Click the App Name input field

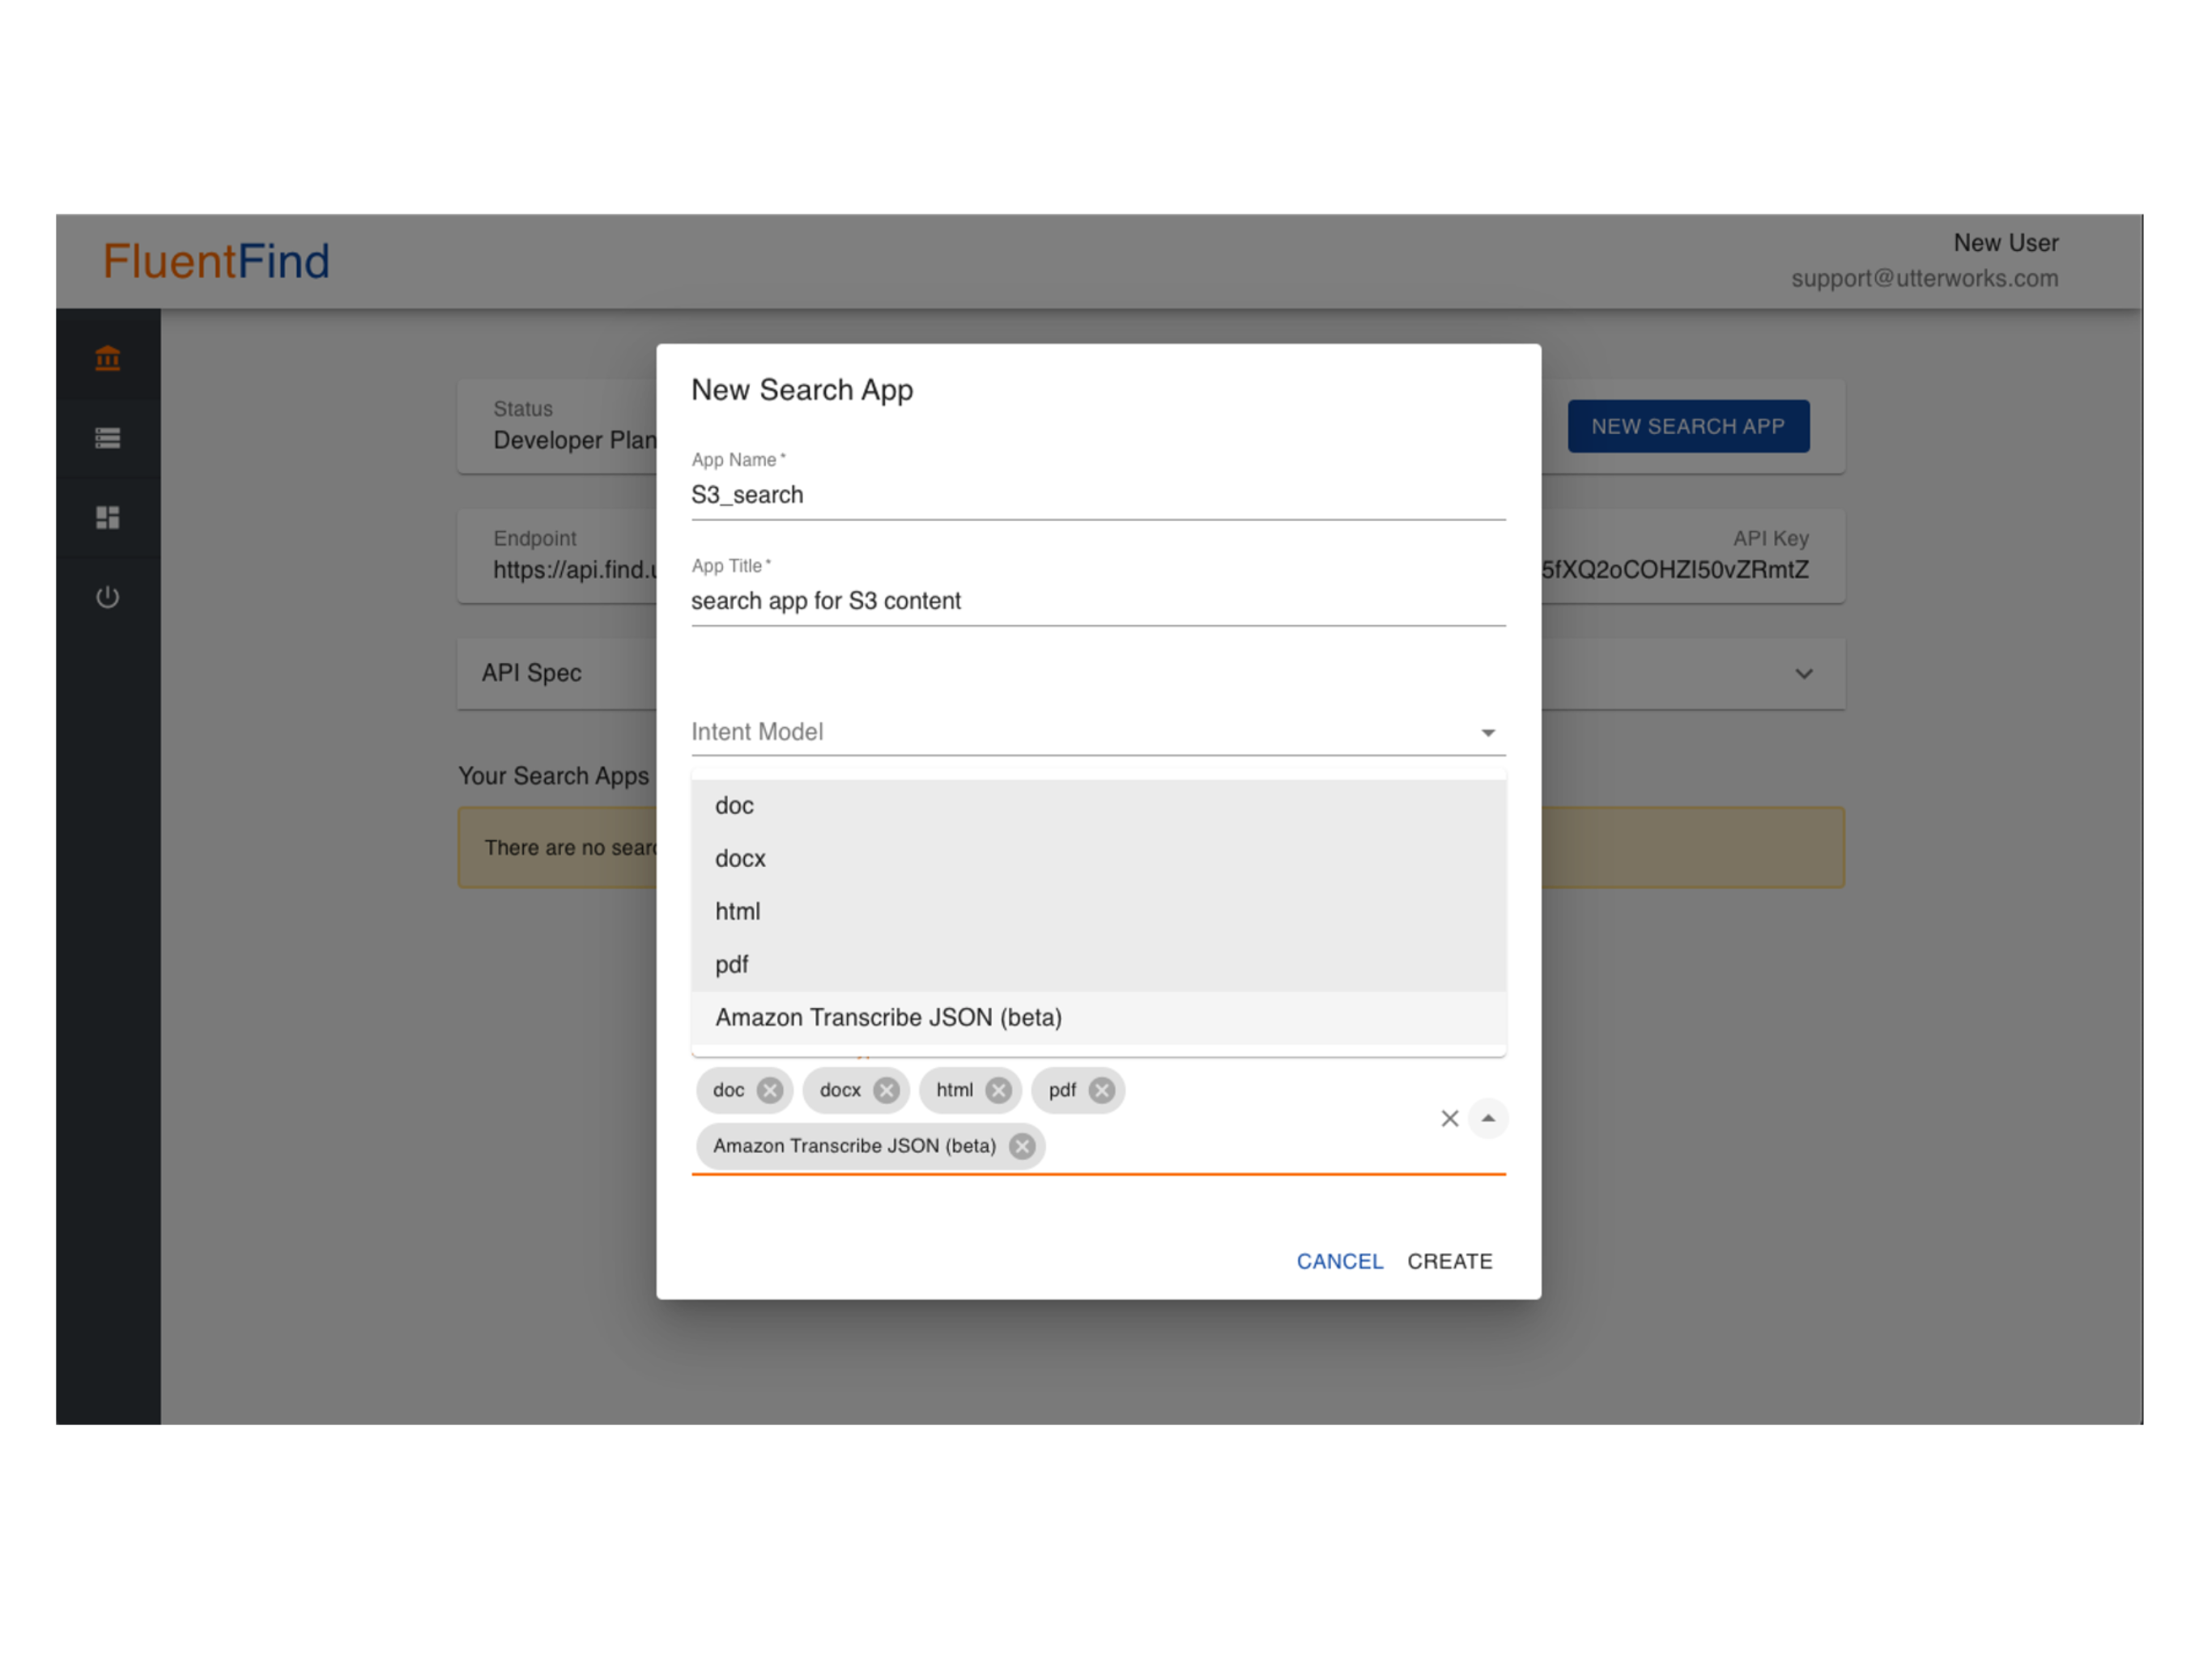coord(1097,495)
